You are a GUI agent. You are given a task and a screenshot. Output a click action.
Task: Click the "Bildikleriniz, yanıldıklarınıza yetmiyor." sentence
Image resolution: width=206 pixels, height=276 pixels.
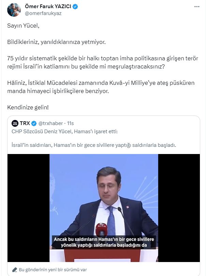57,42
